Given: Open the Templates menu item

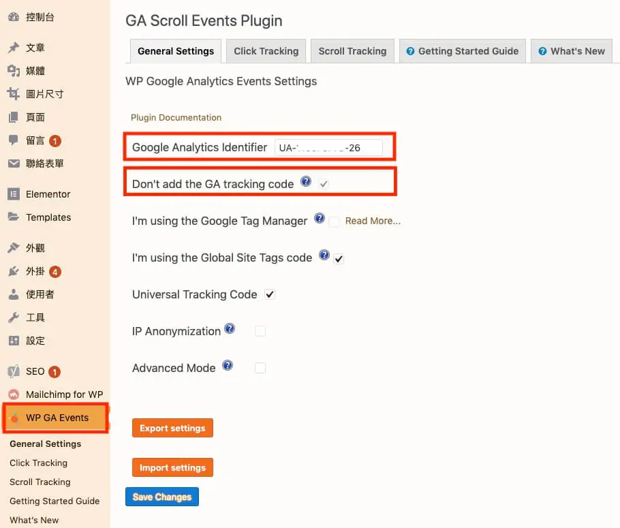Looking at the screenshot, I should pos(48,217).
